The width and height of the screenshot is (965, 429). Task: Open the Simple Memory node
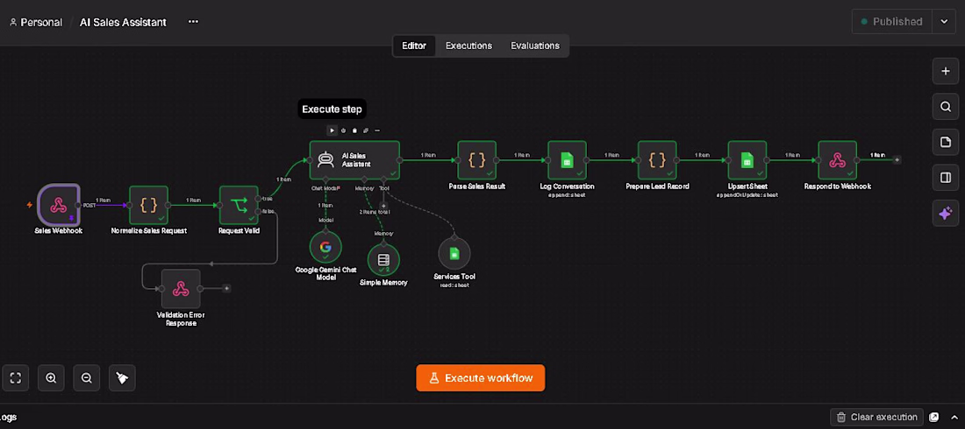click(x=383, y=260)
